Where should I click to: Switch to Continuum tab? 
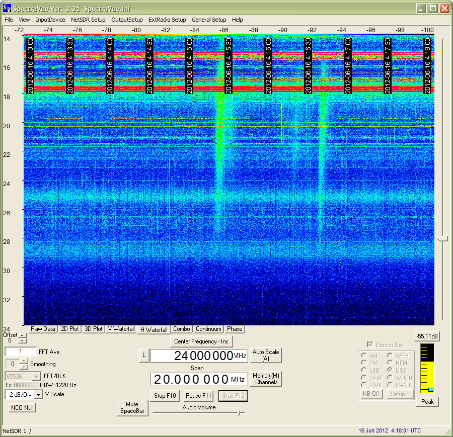click(x=208, y=329)
